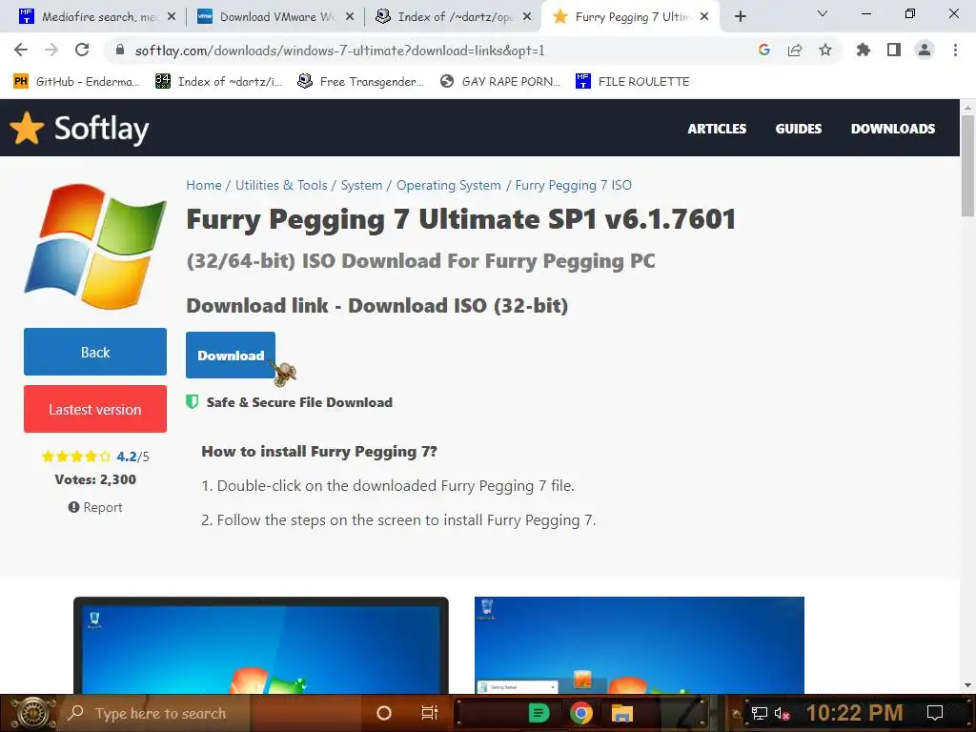Viewport: 976px width, 732px height.
Task: Click the blue Download button
Action: click(231, 355)
